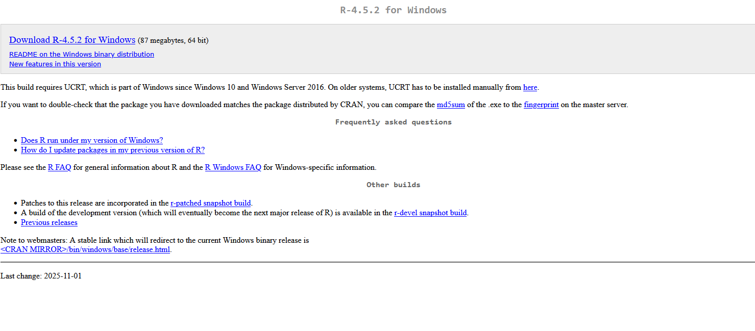Open the Download R-4.5.2 for Windows link
Image resolution: width=755 pixels, height=331 pixels.
(72, 40)
